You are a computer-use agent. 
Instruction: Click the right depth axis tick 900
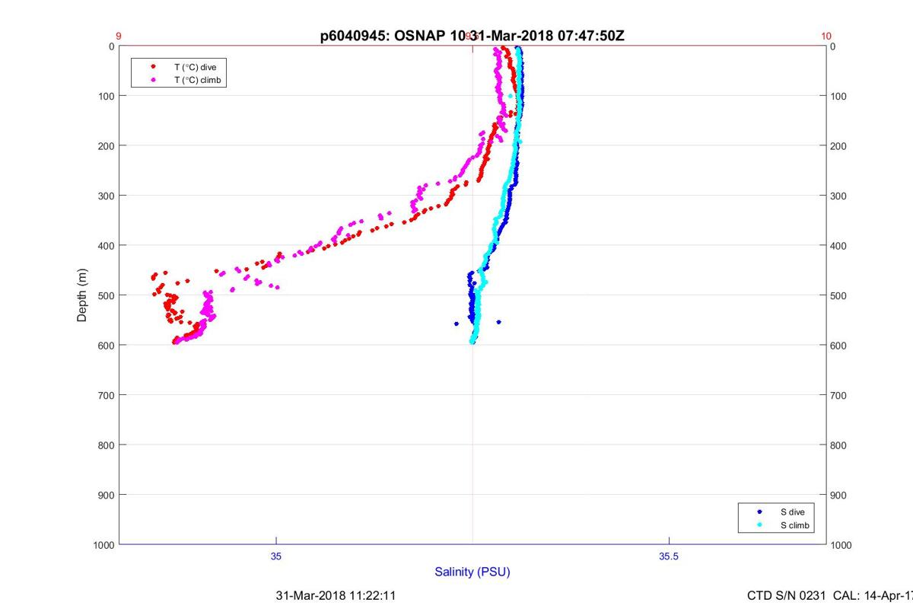coord(839,495)
